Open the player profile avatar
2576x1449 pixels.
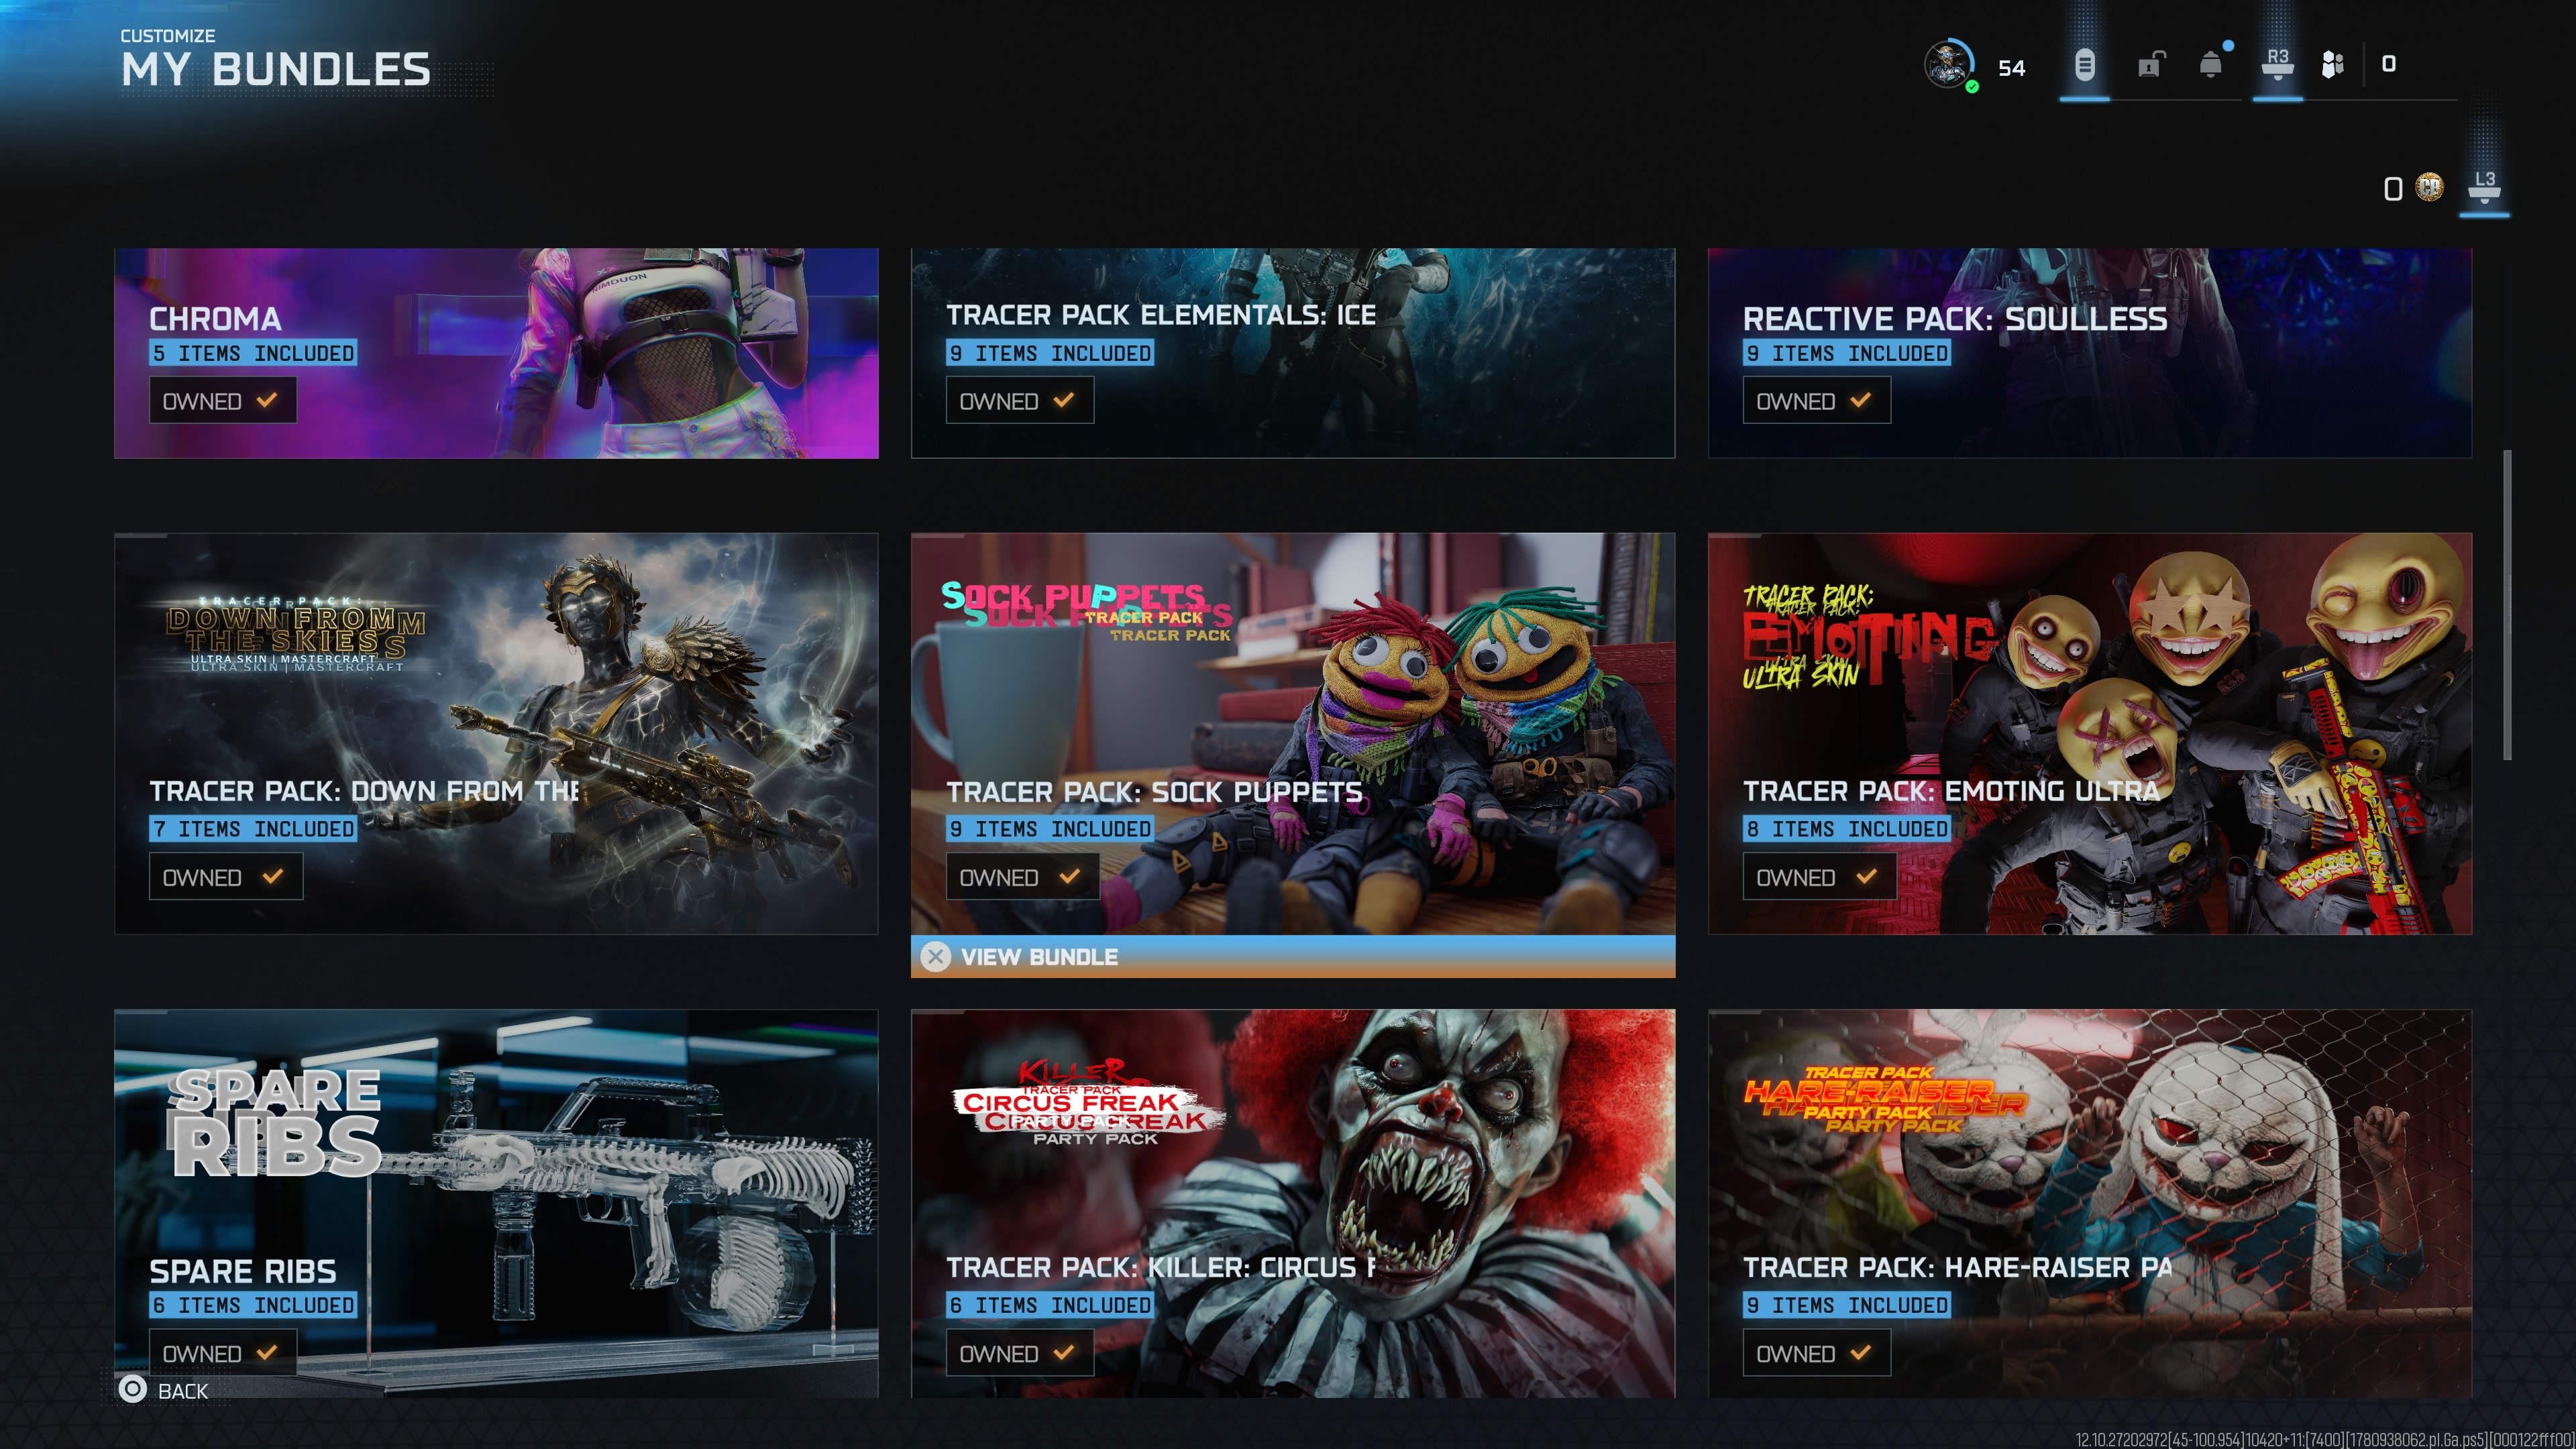(x=1949, y=65)
